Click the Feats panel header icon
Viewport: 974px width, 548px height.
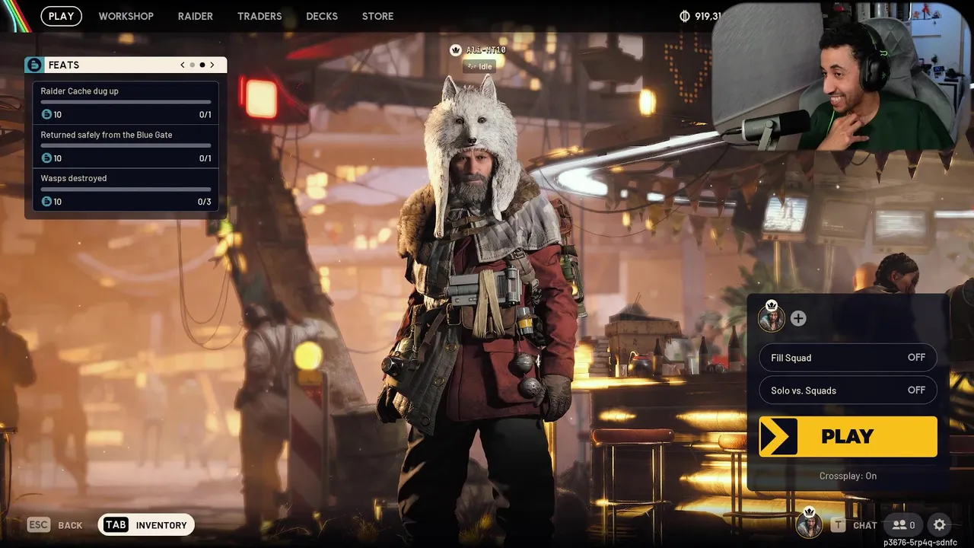(34, 65)
